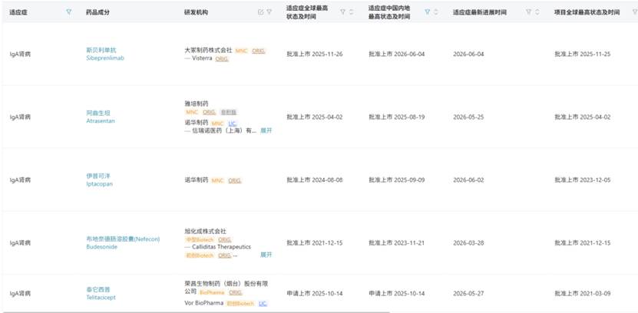Click BioPharma tag for 荣昌生物制药
This screenshot has height=313, width=638.
pyautogui.click(x=213, y=292)
